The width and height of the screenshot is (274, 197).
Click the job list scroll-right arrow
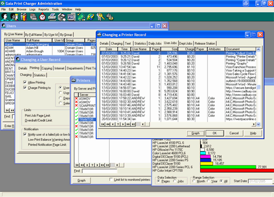(254, 124)
